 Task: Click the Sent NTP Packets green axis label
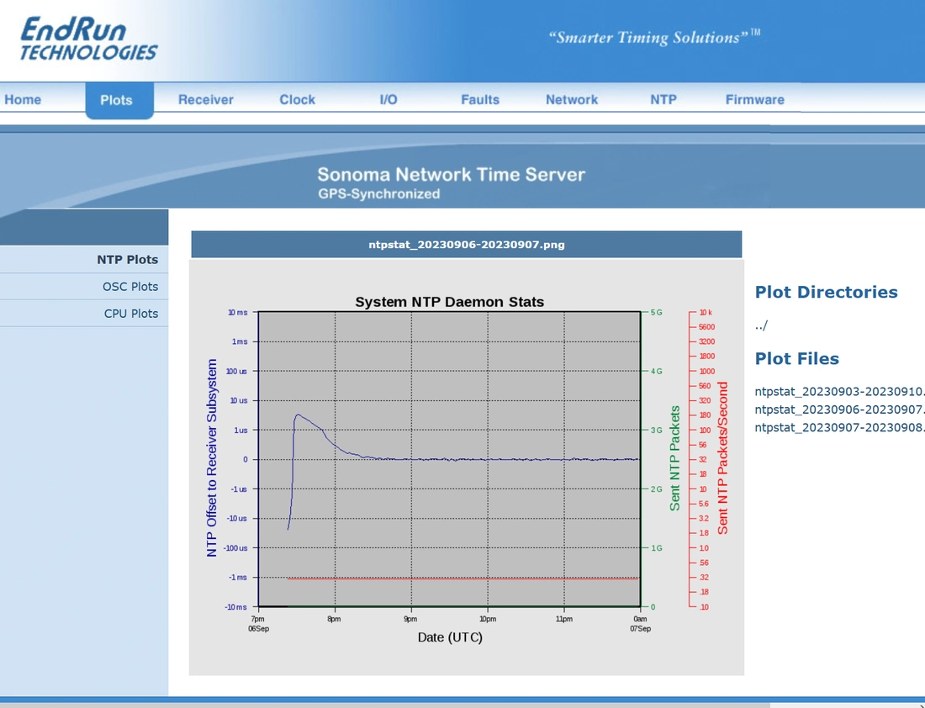[675, 458]
